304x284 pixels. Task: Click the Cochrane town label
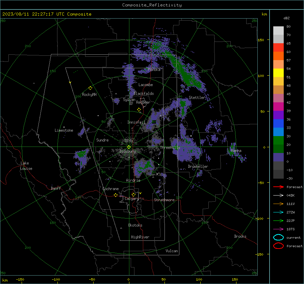[110, 189]
